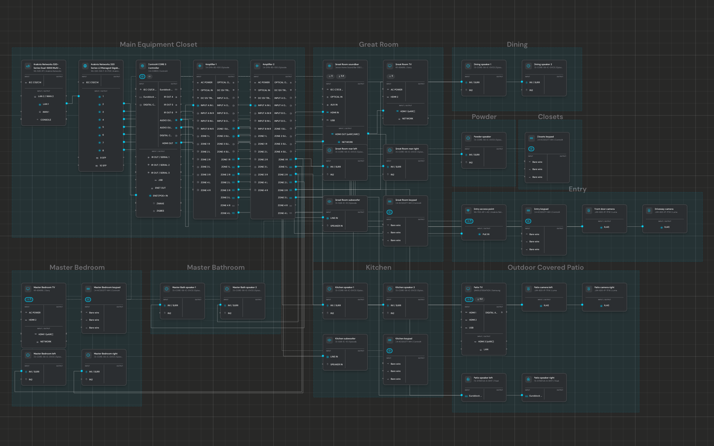Click the Patio speaker left icon

(x=468, y=380)
